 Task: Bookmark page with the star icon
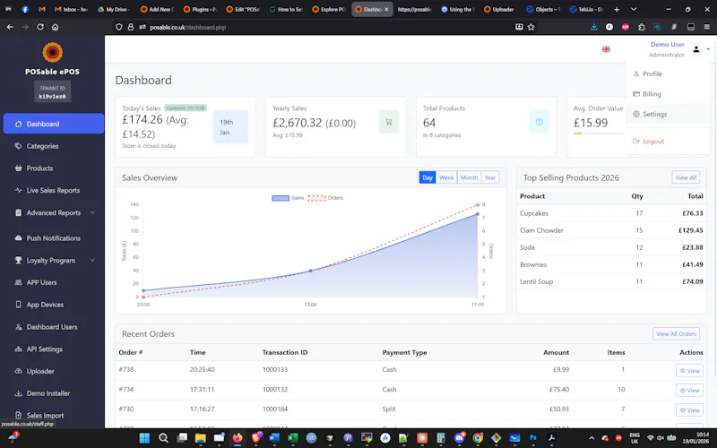[531, 27]
